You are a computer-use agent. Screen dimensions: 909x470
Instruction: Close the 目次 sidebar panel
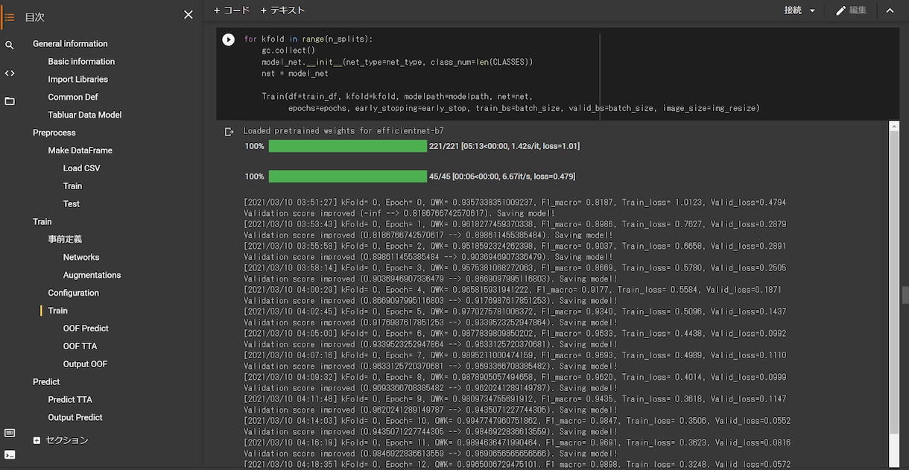point(189,15)
